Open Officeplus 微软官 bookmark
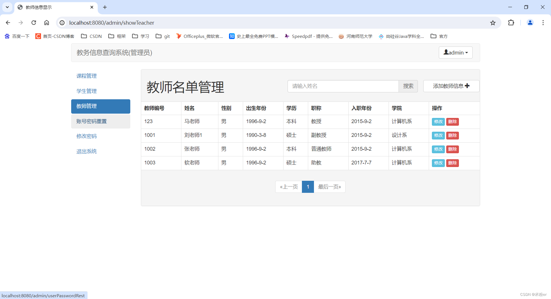 199,36
